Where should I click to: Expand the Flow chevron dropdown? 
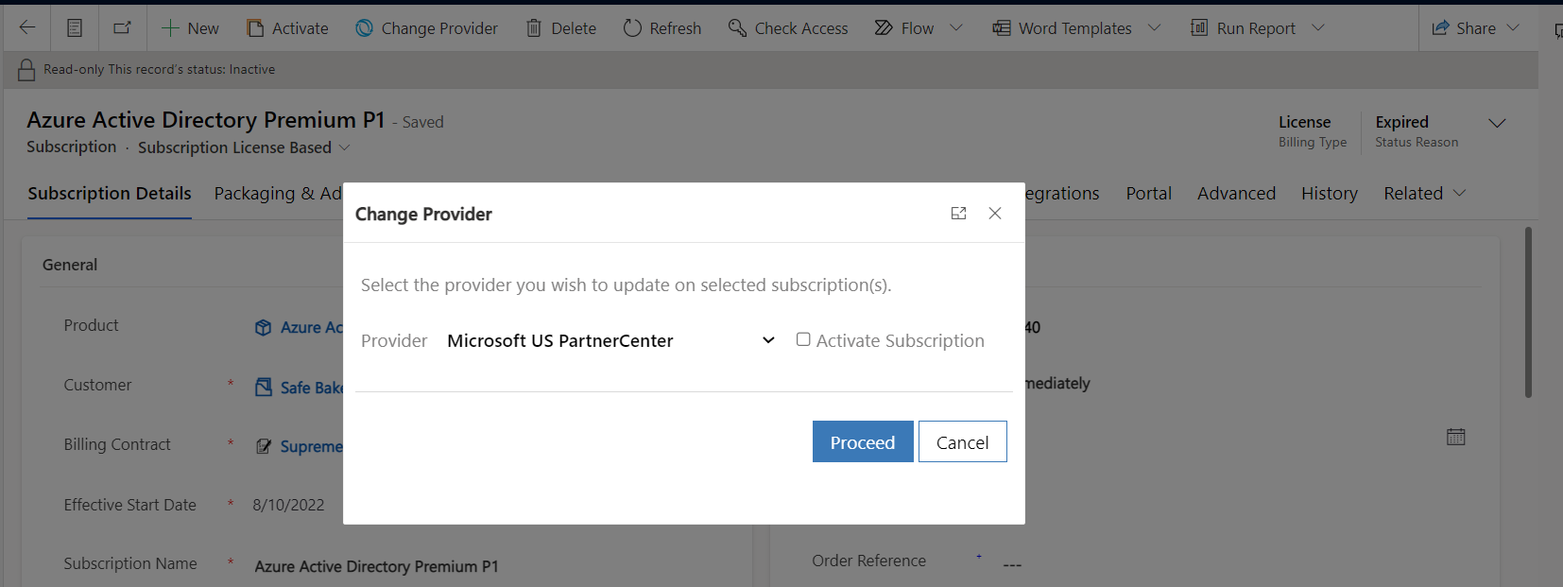coord(956,28)
